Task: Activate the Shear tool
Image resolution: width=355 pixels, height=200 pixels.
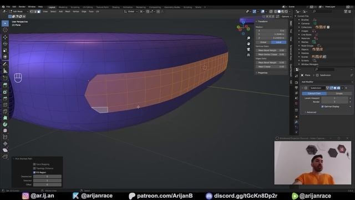Action: click(x=5, y=150)
